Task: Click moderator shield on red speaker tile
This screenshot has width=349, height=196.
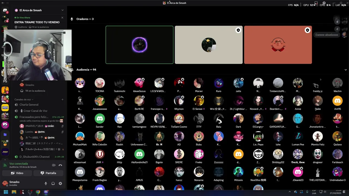Action: [x=307, y=30]
